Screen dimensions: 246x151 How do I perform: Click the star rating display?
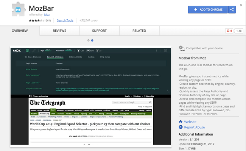[36, 20]
